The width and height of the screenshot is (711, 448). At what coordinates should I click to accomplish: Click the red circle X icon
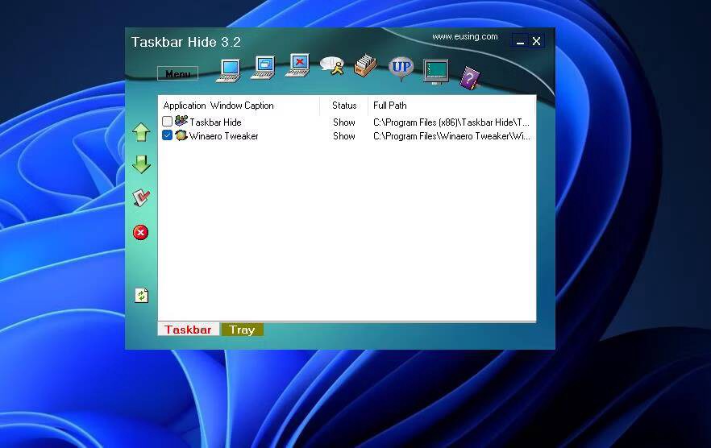(x=140, y=233)
